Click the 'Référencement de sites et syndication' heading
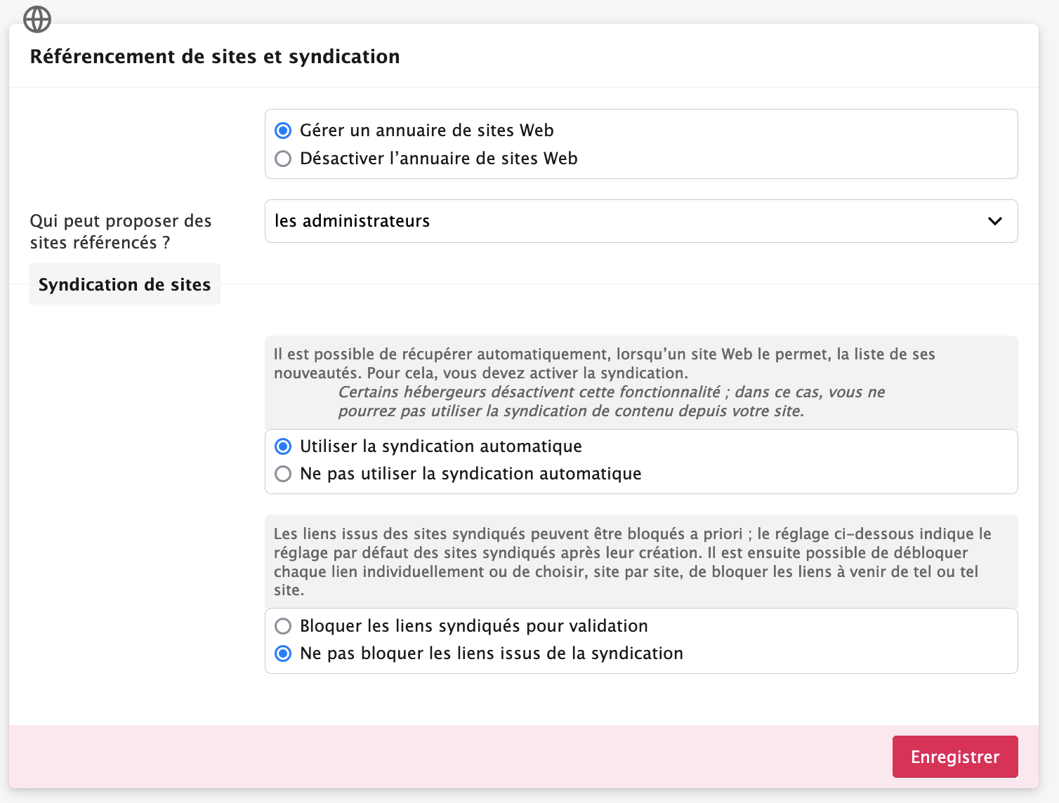Screen dimensions: 1059x803 tap(215, 56)
